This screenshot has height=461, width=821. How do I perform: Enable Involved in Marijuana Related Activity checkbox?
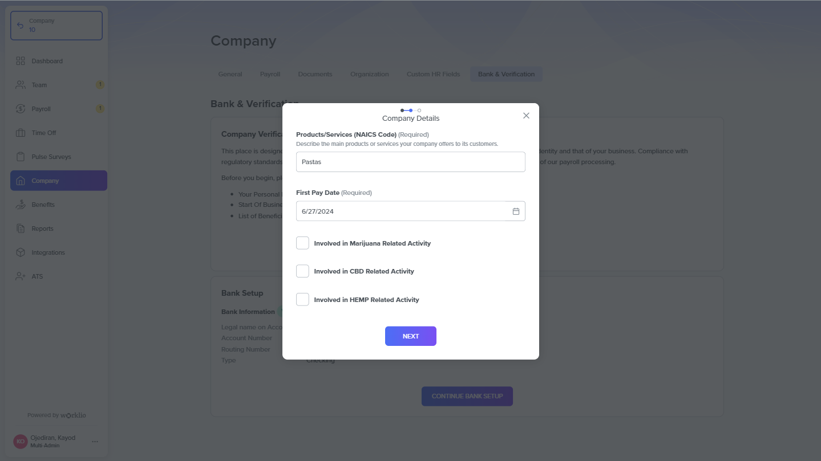click(302, 243)
